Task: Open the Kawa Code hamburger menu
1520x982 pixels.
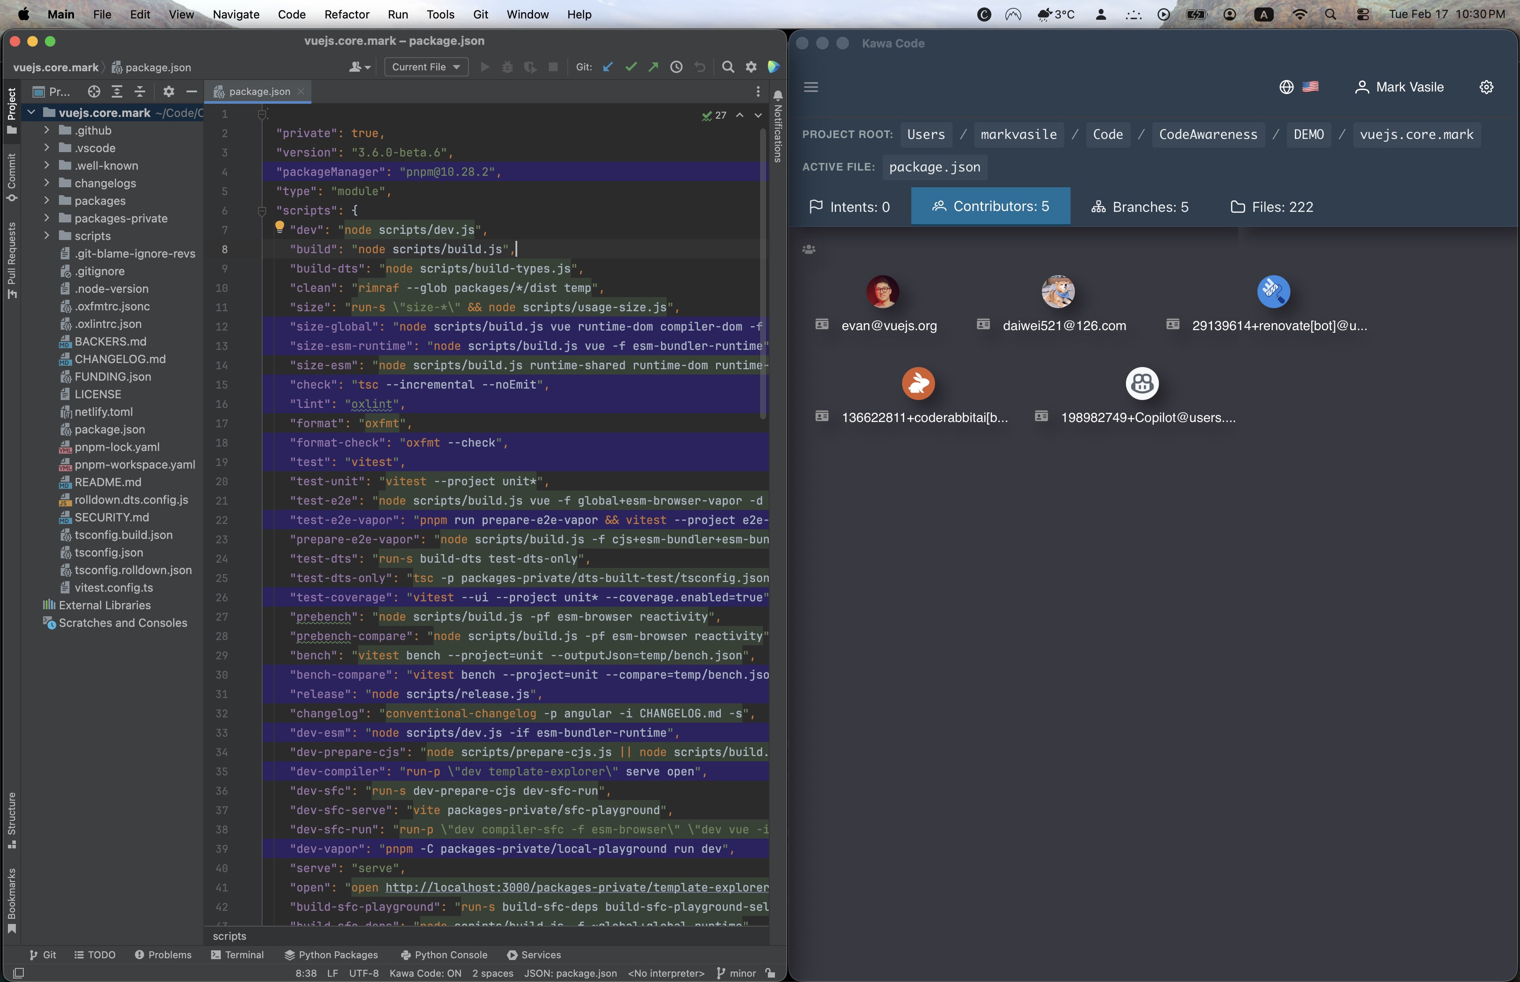Action: click(811, 87)
